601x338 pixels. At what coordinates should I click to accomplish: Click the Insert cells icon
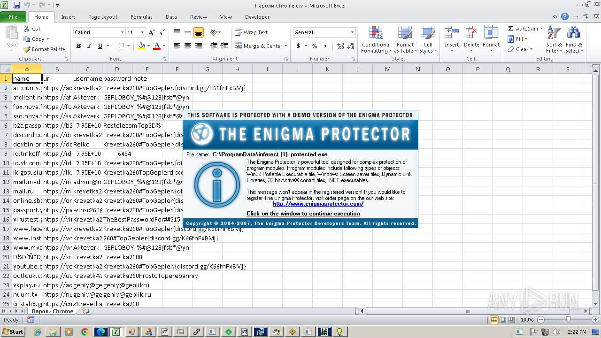(452, 32)
